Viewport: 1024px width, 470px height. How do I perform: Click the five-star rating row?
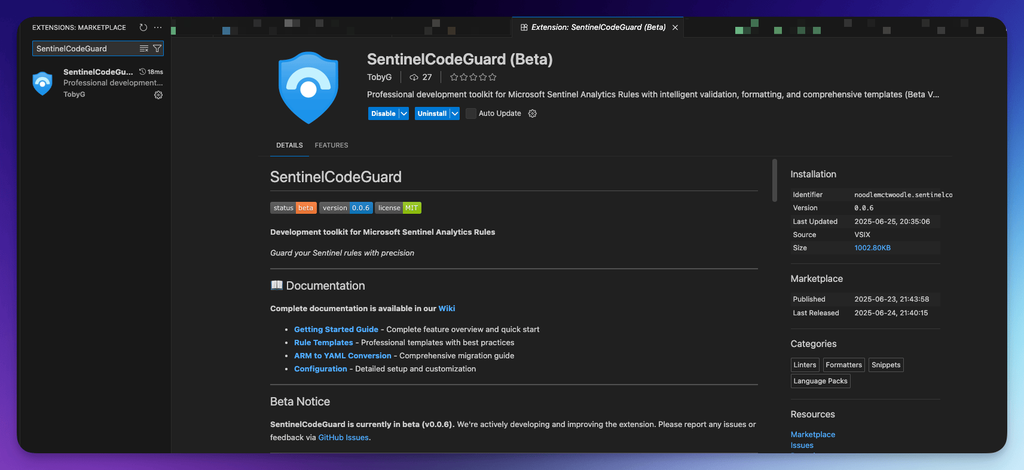(x=473, y=77)
